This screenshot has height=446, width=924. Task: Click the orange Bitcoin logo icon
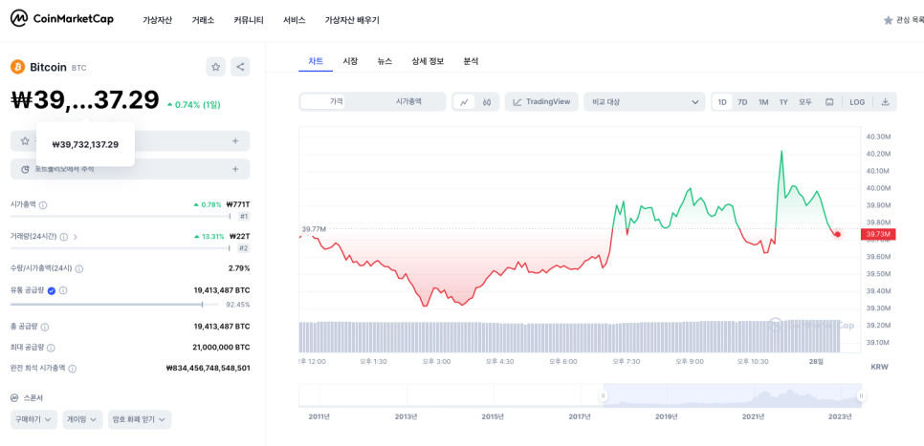click(17, 67)
